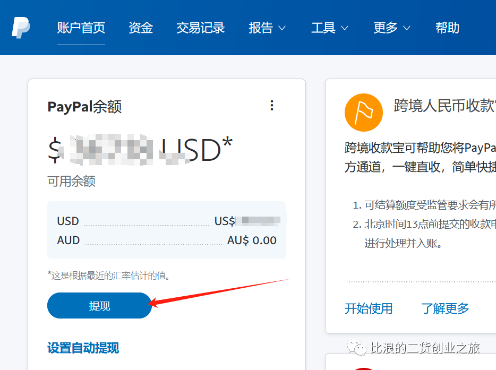Click the PayPal余额 heading
Image resolution: width=496 pixels, height=370 pixels.
click(x=84, y=107)
